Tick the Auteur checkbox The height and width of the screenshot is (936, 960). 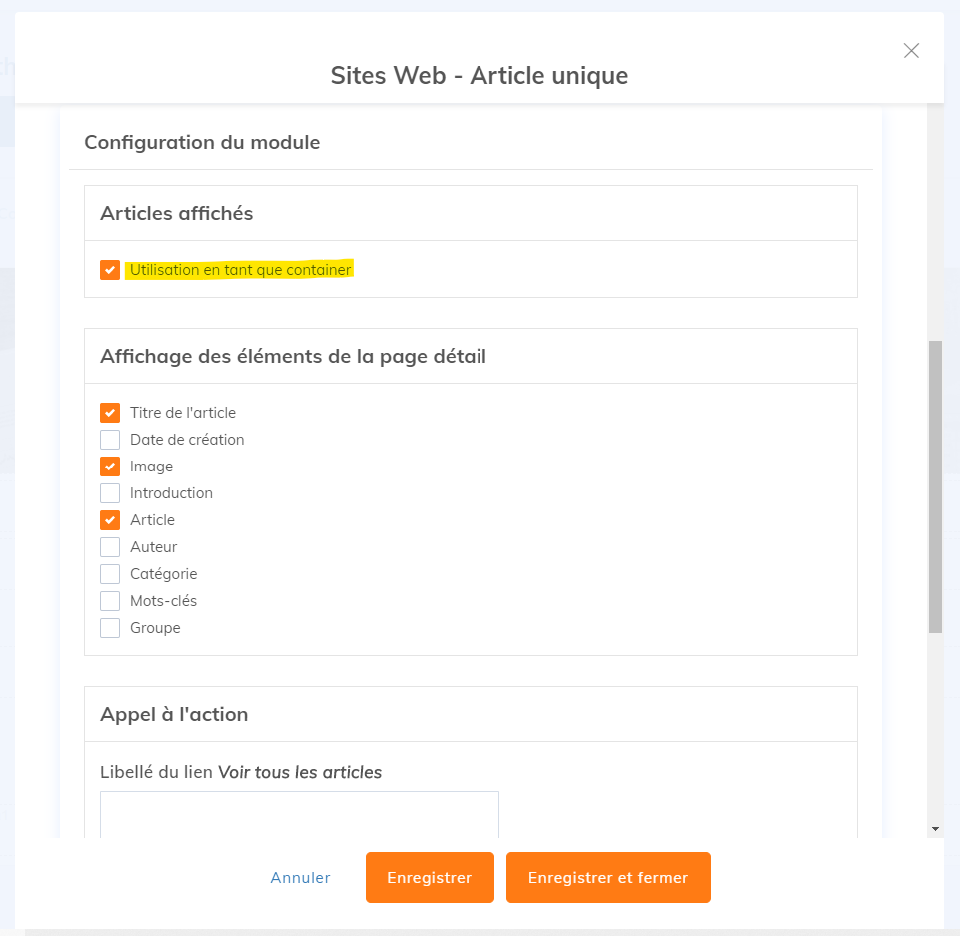[x=110, y=547]
